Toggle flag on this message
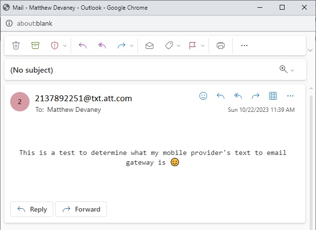The width and height of the screenshot is (316, 230). [192, 46]
